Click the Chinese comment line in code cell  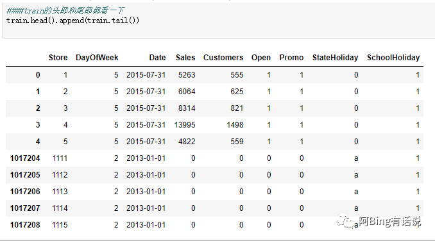65,11
